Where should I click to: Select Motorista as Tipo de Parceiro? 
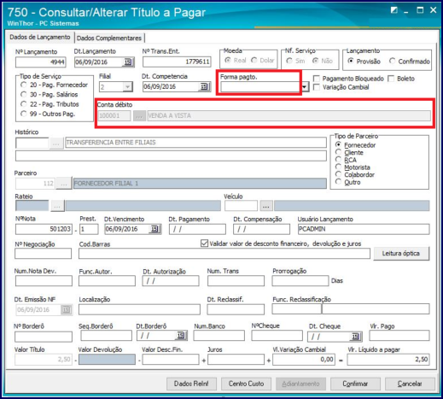pyautogui.click(x=338, y=167)
